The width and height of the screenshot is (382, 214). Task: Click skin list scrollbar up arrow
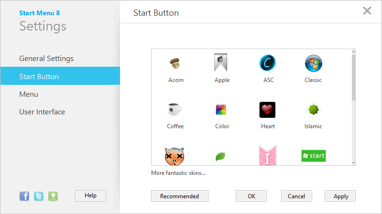353,52
